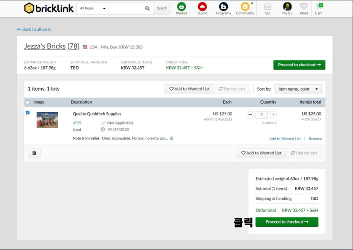Go Back to all carts link

coord(34,29)
